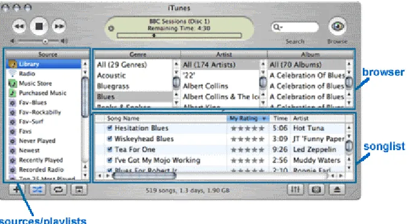This screenshot has height=224, width=410.
Task: Uncheck I've Got My Mojo Working checkbox
Action: pos(109,160)
